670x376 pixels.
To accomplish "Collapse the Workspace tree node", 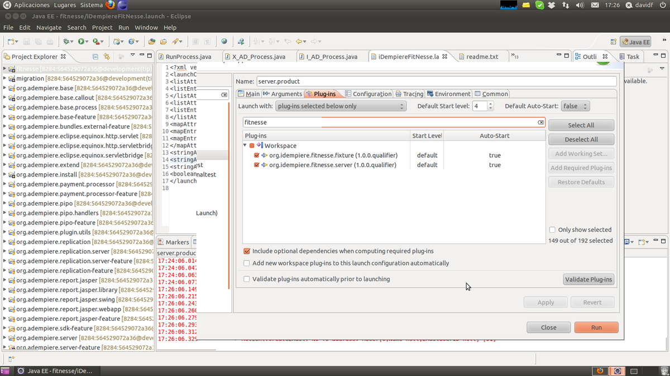I will click(245, 145).
